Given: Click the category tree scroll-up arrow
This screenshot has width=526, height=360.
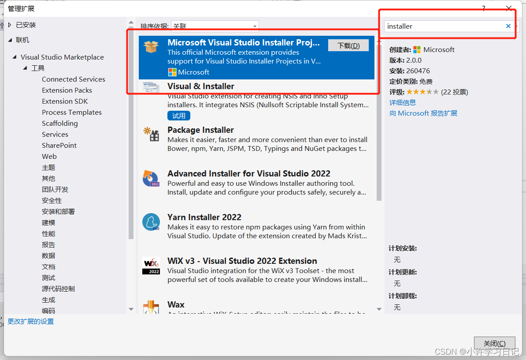Looking at the screenshot, I should [x=131, y=22].
